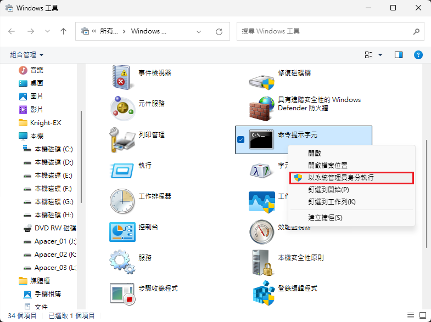Open 影片 in the navigation pane
The height and width of the screenshot is (322, 431).
coord(31,110)
